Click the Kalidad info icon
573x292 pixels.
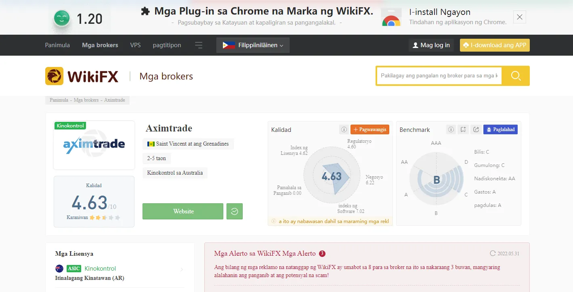[x=344, y=129]
